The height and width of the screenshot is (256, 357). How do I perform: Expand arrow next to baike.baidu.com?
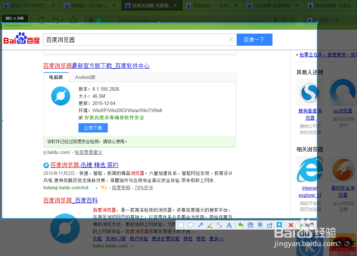[132, 246]
